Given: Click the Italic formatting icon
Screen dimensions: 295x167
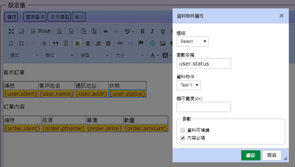Looking at the screenshot, I should click(x=153, y=31).
